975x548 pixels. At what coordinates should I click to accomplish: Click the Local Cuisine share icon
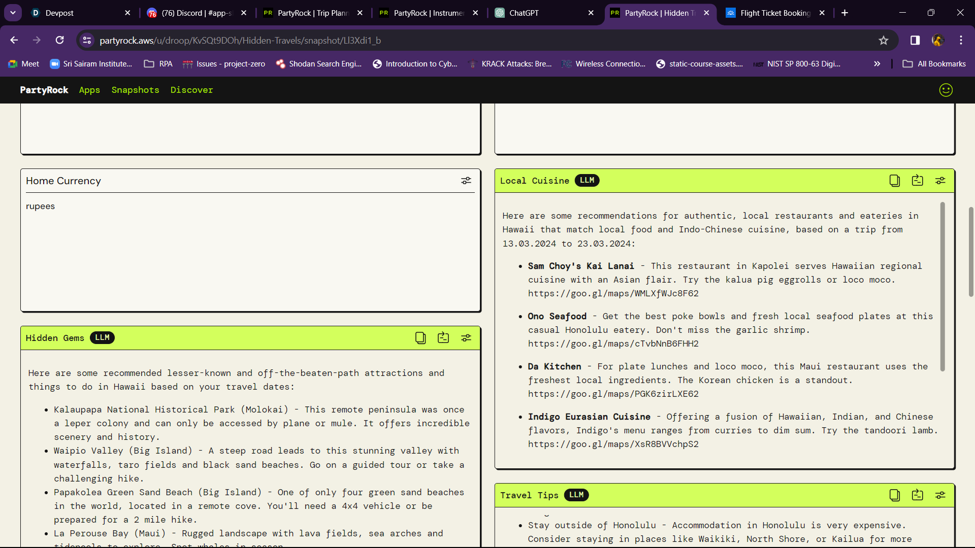[917, 181]
